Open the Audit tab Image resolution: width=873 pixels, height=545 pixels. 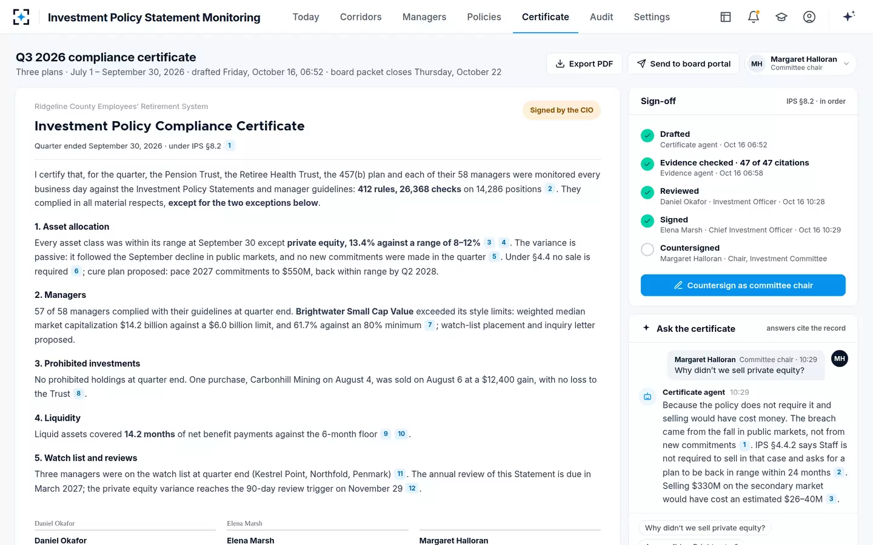point(601,17)
